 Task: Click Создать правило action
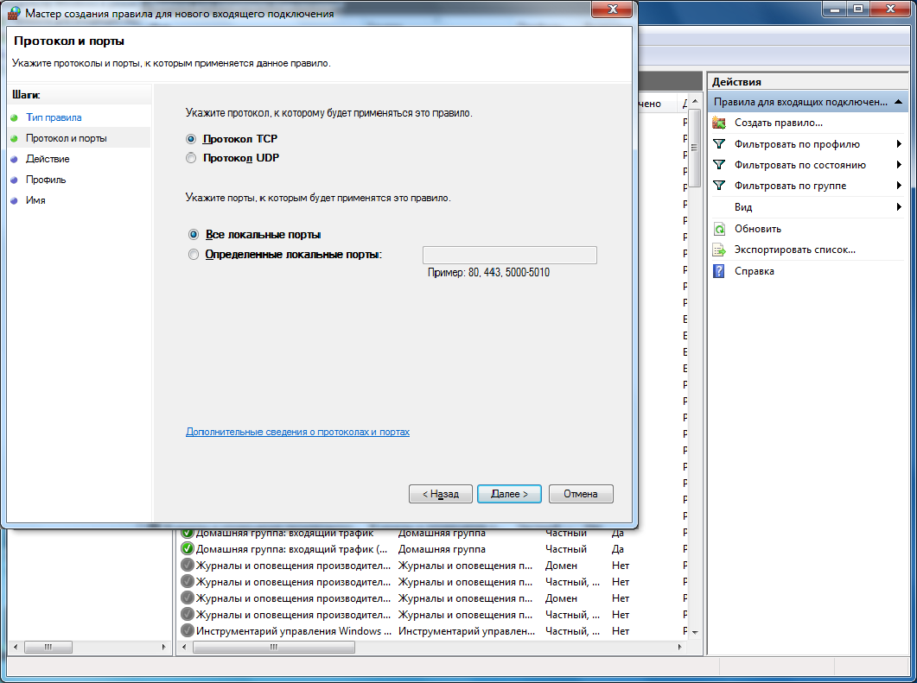pyautogui.click(x=779, y=123)
